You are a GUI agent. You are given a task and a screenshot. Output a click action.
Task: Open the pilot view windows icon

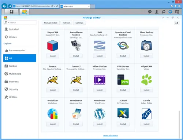177,12
